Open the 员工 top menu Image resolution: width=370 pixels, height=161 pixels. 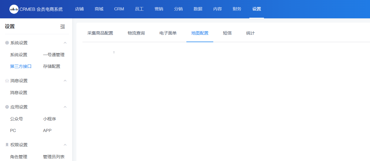point(139,9)
